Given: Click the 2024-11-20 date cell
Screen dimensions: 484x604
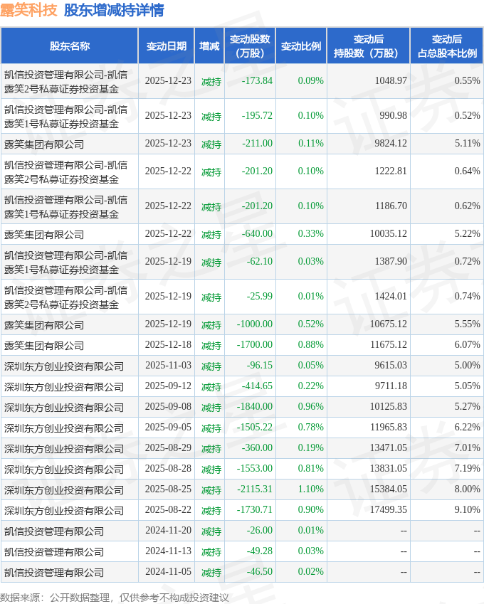Looking at the screenshot, I should pyautogui.click(x=168, y=530).
